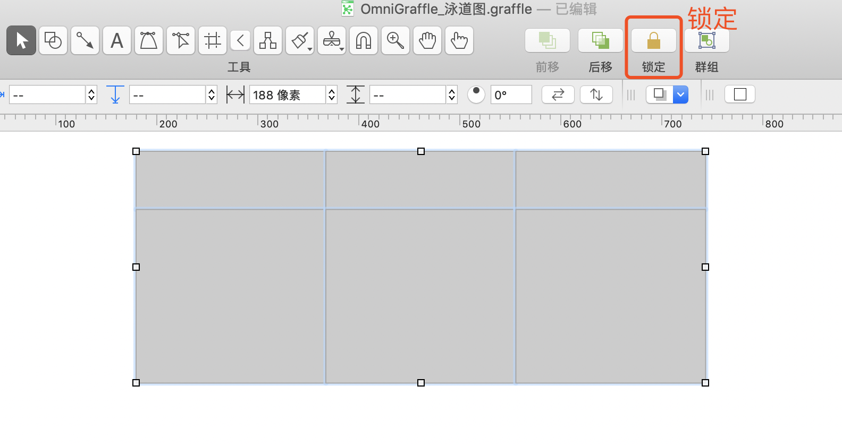Pick the Text tool (A)
The width and height of the screenshot is (842, 446).
(117, 40)
